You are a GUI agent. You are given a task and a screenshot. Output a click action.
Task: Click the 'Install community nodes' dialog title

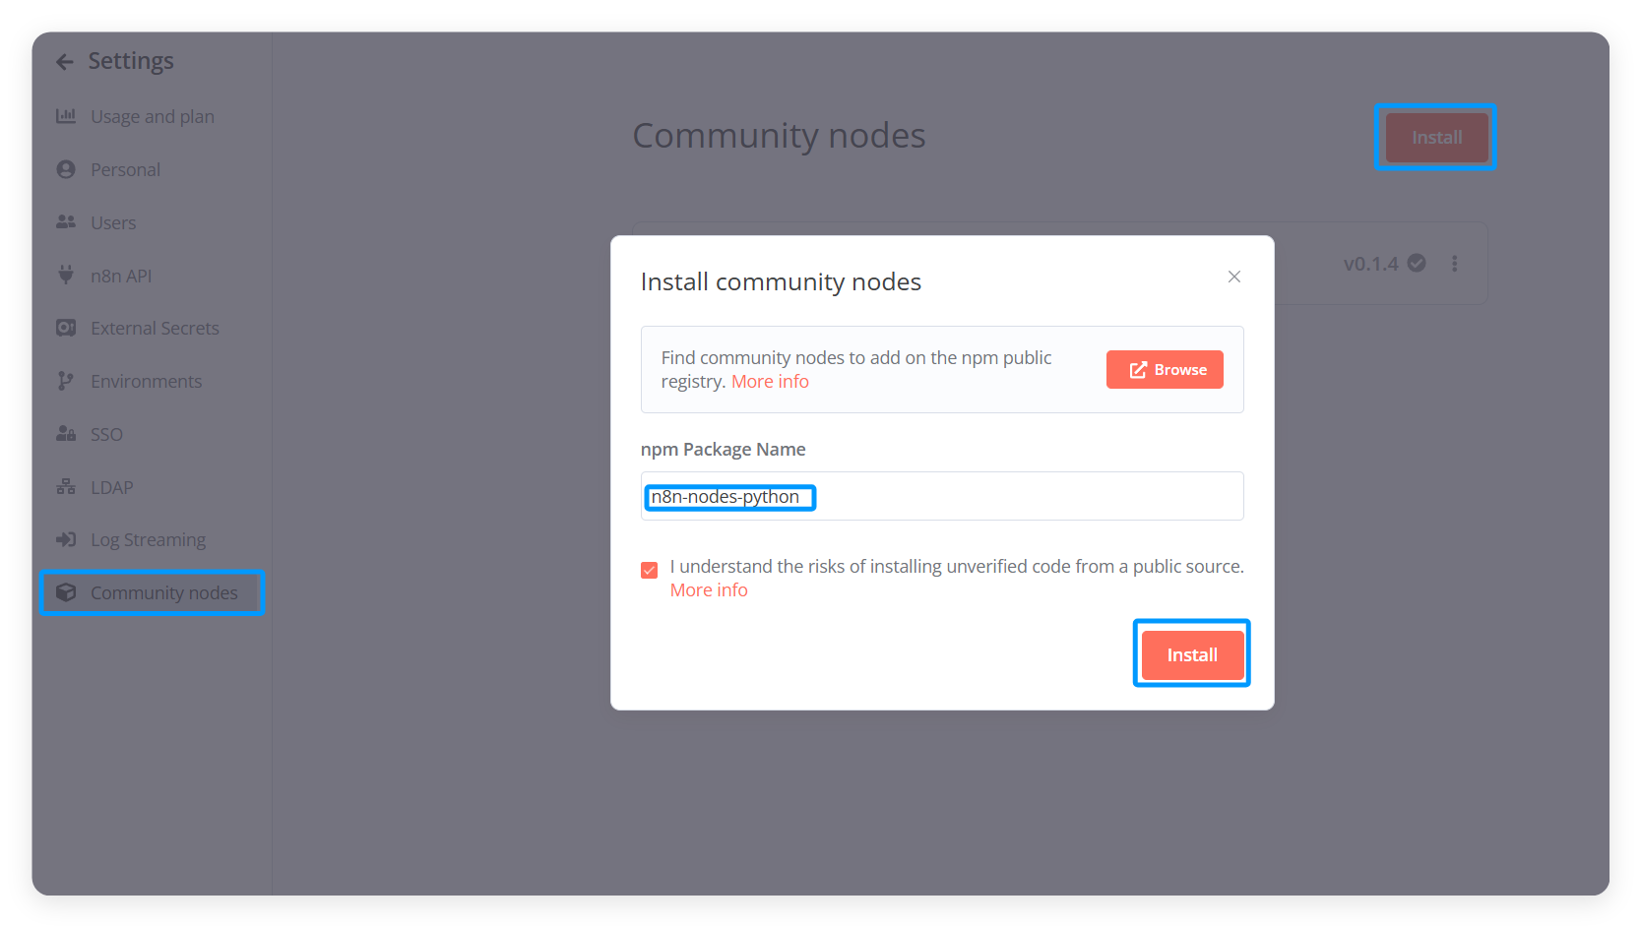click(781, 282)
